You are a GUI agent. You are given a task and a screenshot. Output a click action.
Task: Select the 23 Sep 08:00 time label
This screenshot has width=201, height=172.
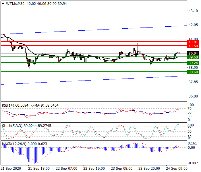click(121, 169)
